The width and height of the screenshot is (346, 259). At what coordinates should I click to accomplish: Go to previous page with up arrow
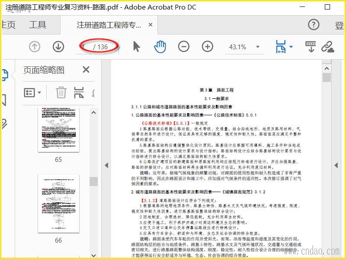click(x=35, y=47)
